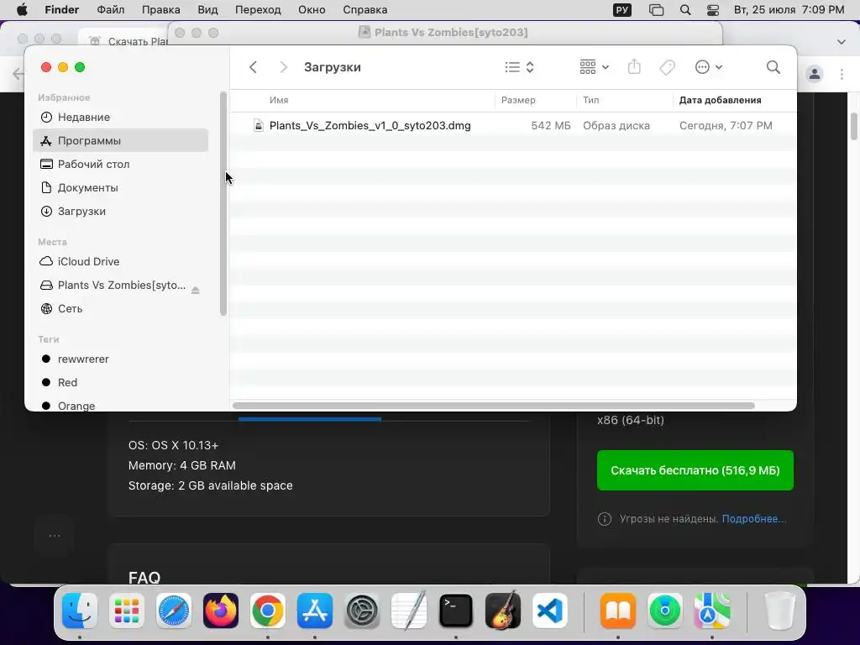
Task: Open the Переход menu
Action: (258, 10)
